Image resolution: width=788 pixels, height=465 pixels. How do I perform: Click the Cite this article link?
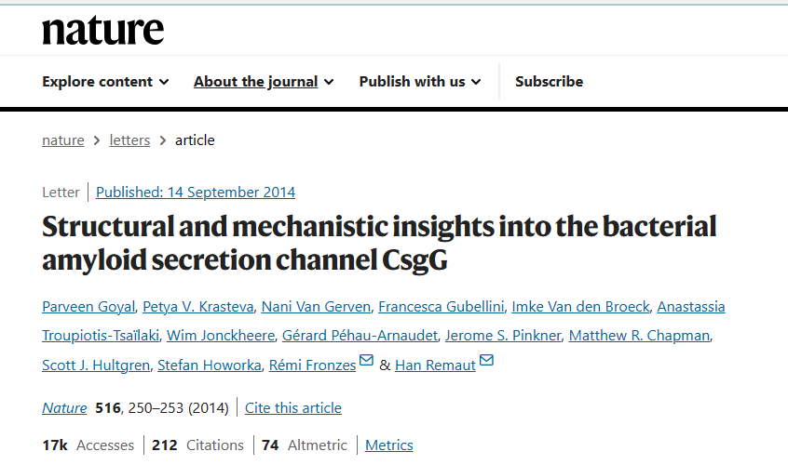(x=293, y=408)
